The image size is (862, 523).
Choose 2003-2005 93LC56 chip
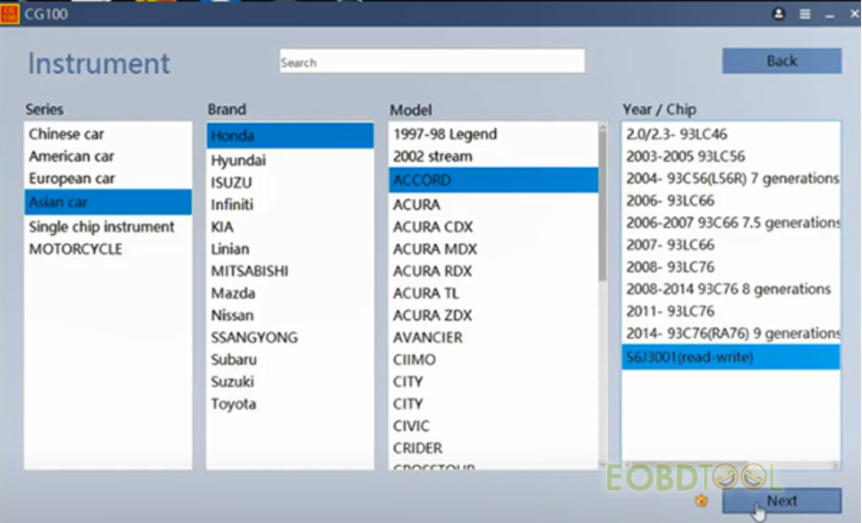point(731,156)
